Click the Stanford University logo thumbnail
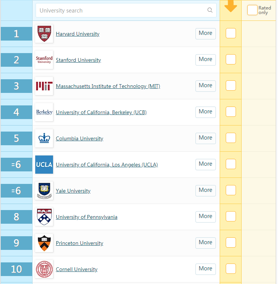Screen dimensions: 278x284 pyautogui.click(x=44, y=60)
